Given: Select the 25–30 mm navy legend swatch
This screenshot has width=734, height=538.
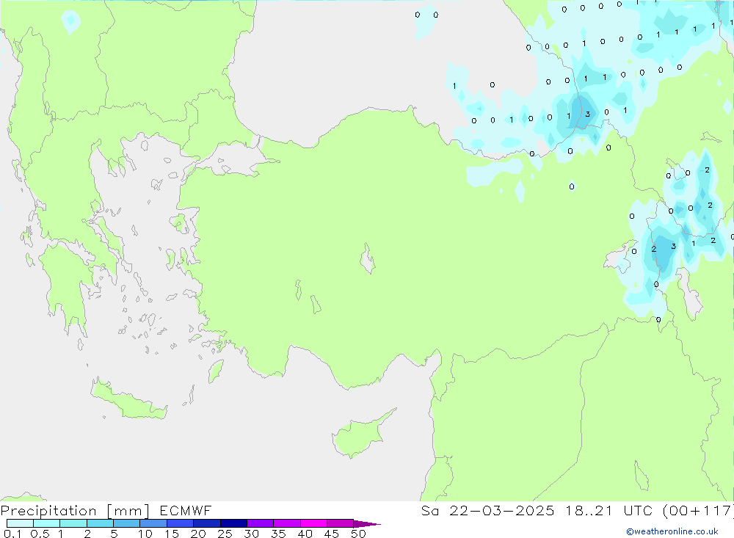Looking at the screenshot, I should click(x=233, y=523).
